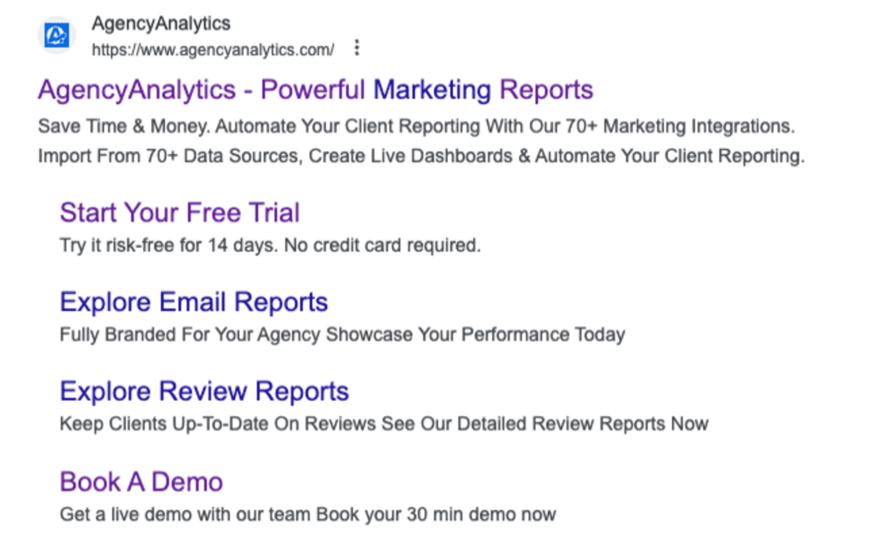Click the blue circular site icon next to AgencyAnalytics
This screenshot has height=556, width=887.
(56, 35)
